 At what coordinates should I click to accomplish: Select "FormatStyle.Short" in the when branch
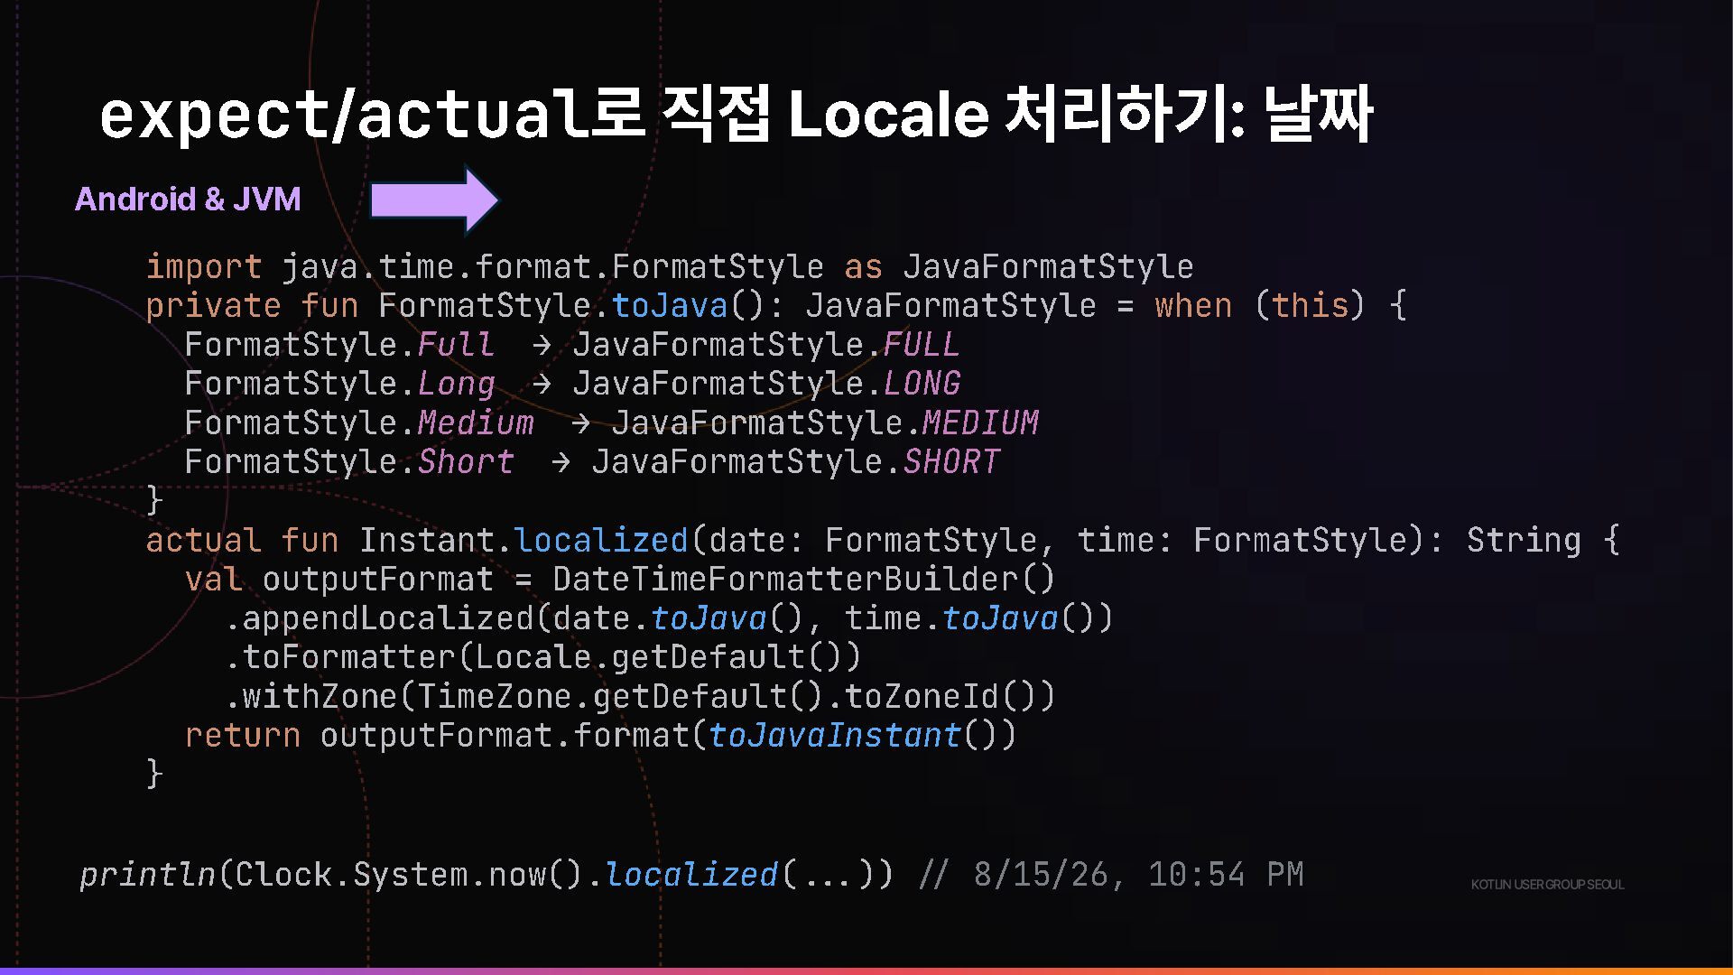350,461
